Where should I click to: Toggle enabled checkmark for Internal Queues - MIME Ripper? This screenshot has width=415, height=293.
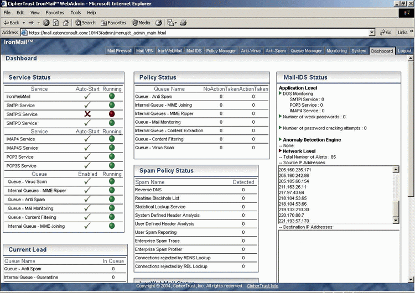click(87, 190)
